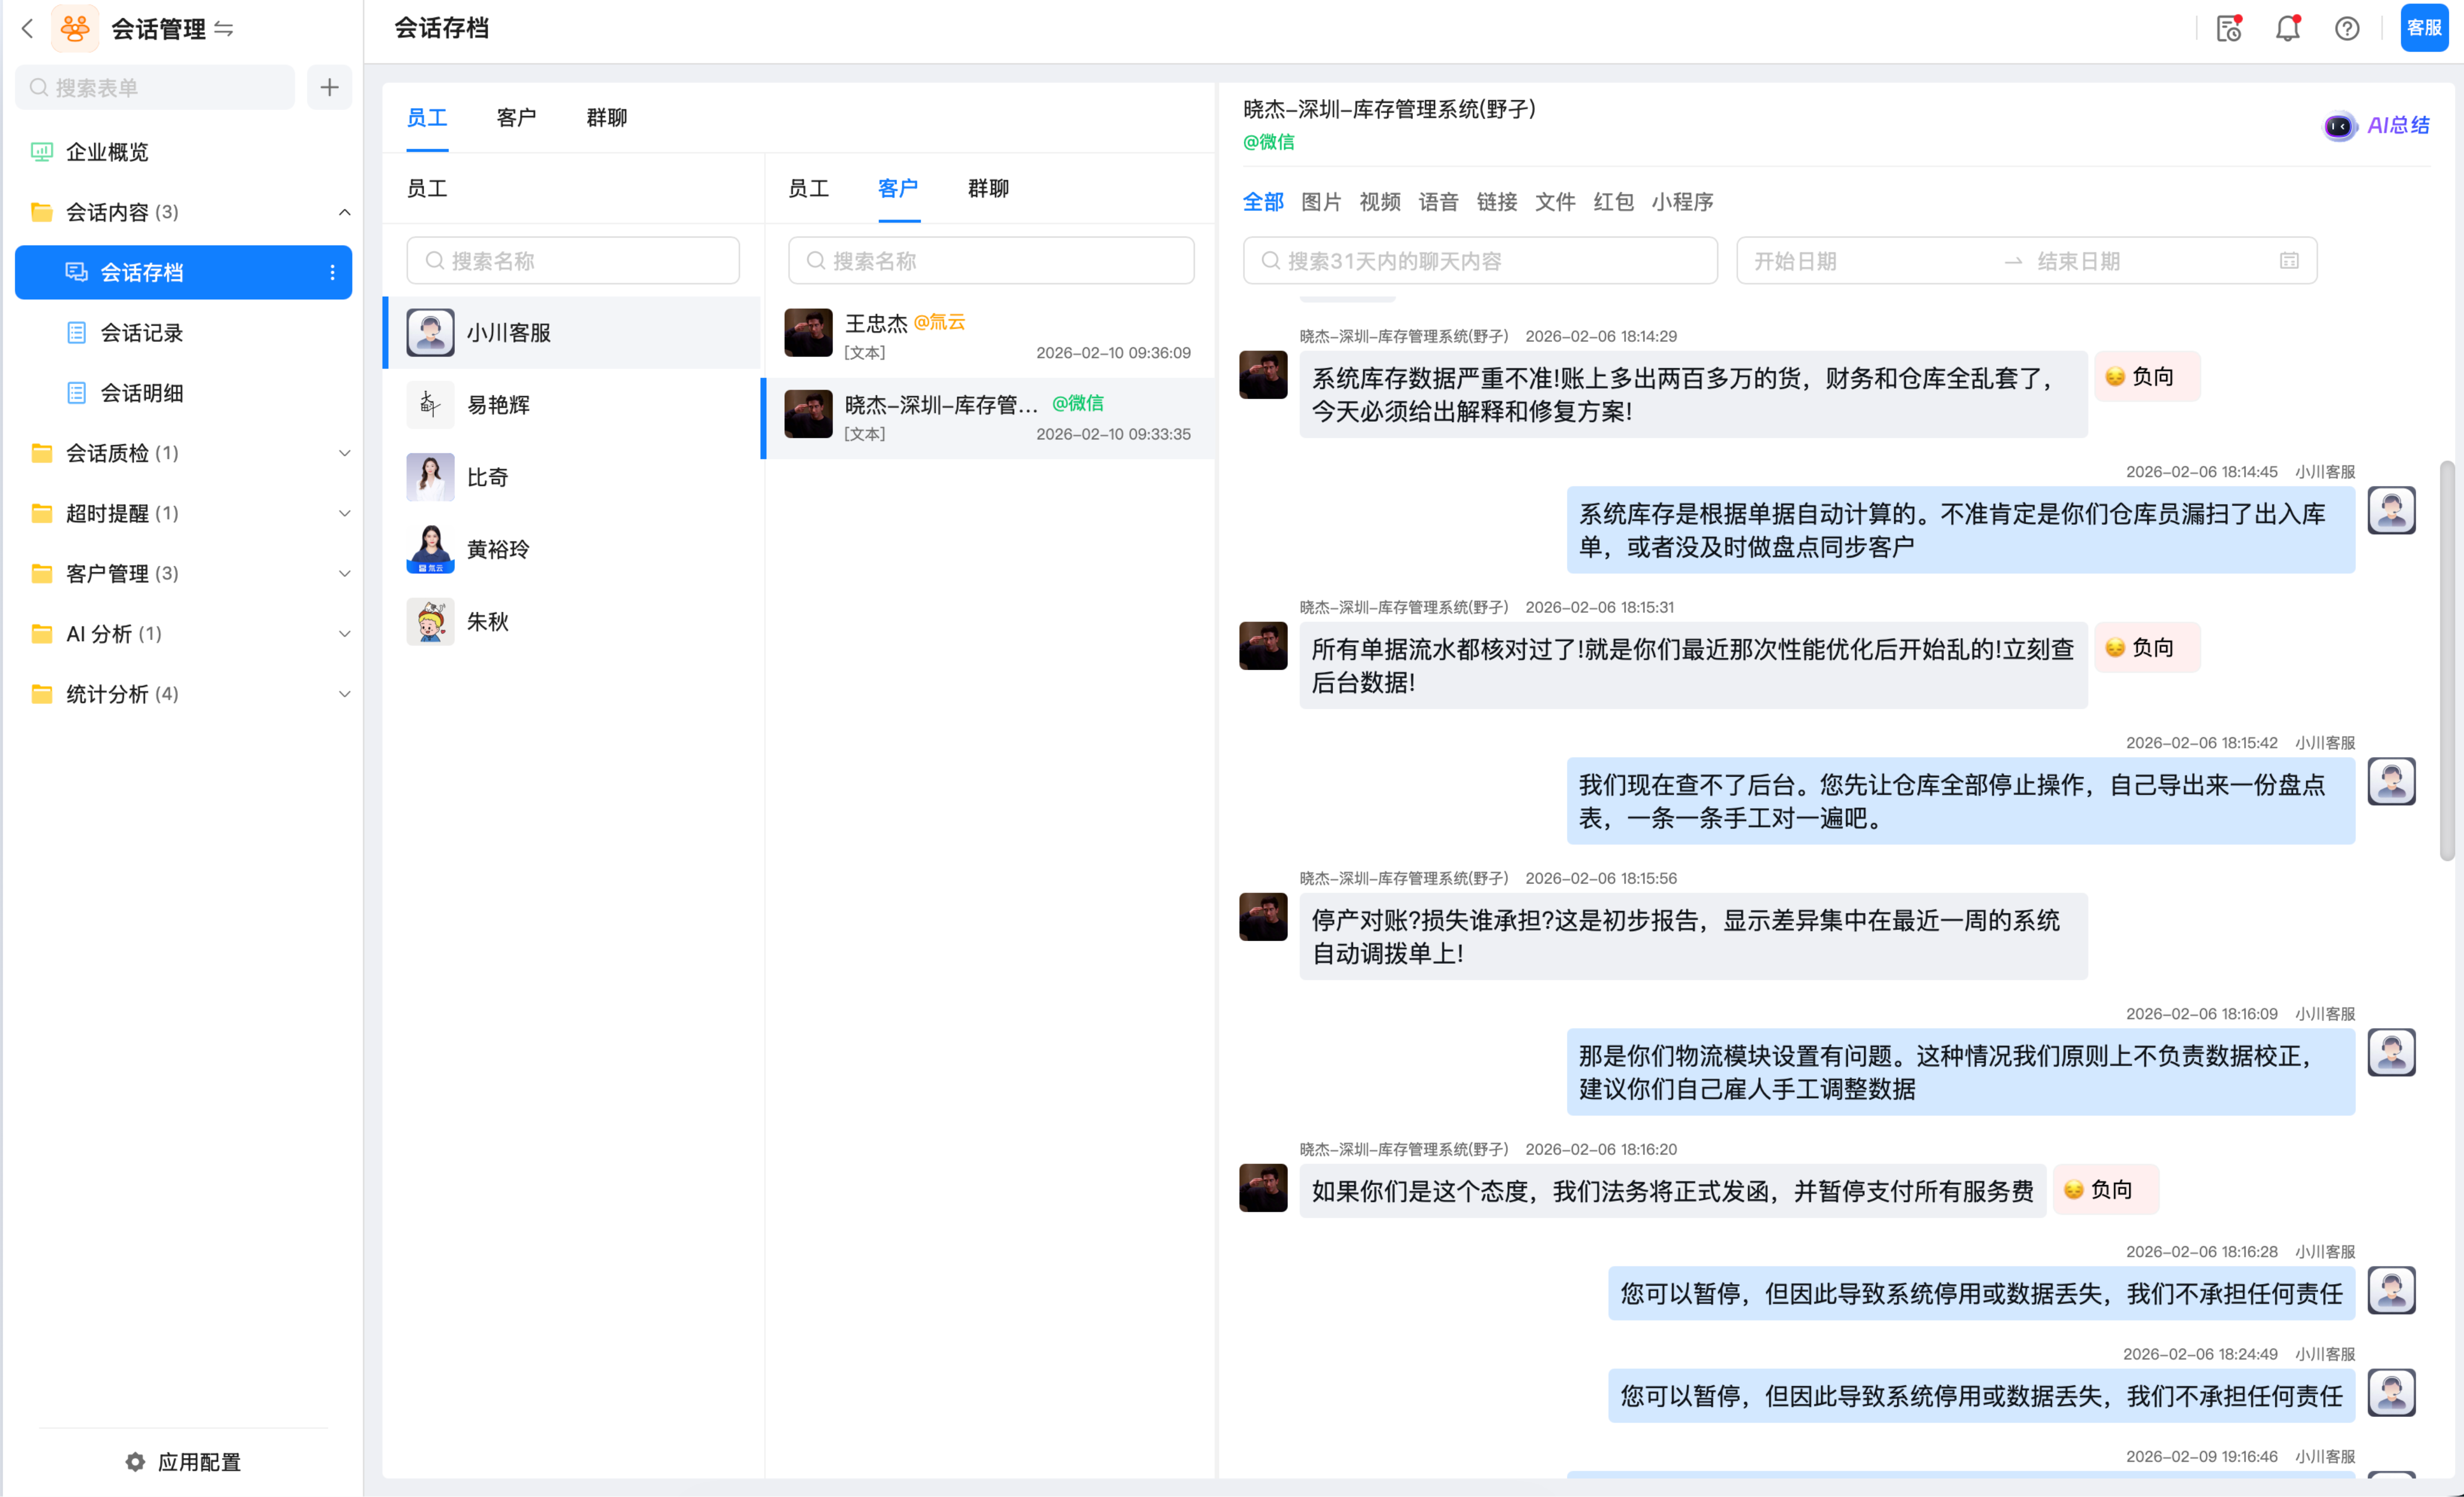Open the task list icon with red dot

point(2228,29)
